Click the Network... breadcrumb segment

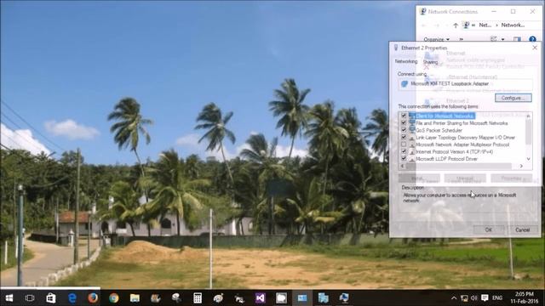[513, 25]
